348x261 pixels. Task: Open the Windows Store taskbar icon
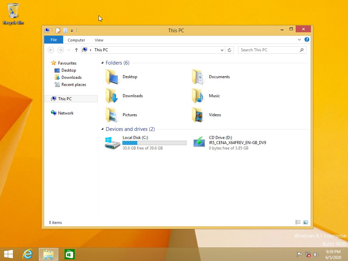point(69,254)
